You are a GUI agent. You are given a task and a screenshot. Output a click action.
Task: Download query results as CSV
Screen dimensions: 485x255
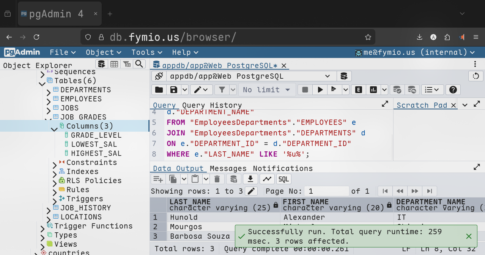pyautogui.click(x=250, y=179)
